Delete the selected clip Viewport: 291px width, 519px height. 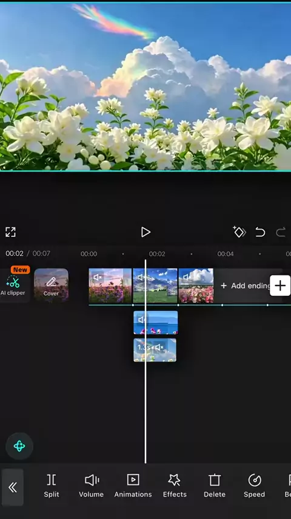click(x=215, y=486)
